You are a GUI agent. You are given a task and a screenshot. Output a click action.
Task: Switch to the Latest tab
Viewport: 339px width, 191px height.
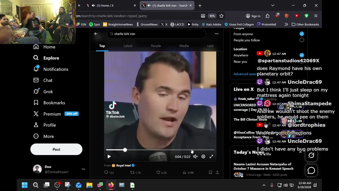(128, 46)
